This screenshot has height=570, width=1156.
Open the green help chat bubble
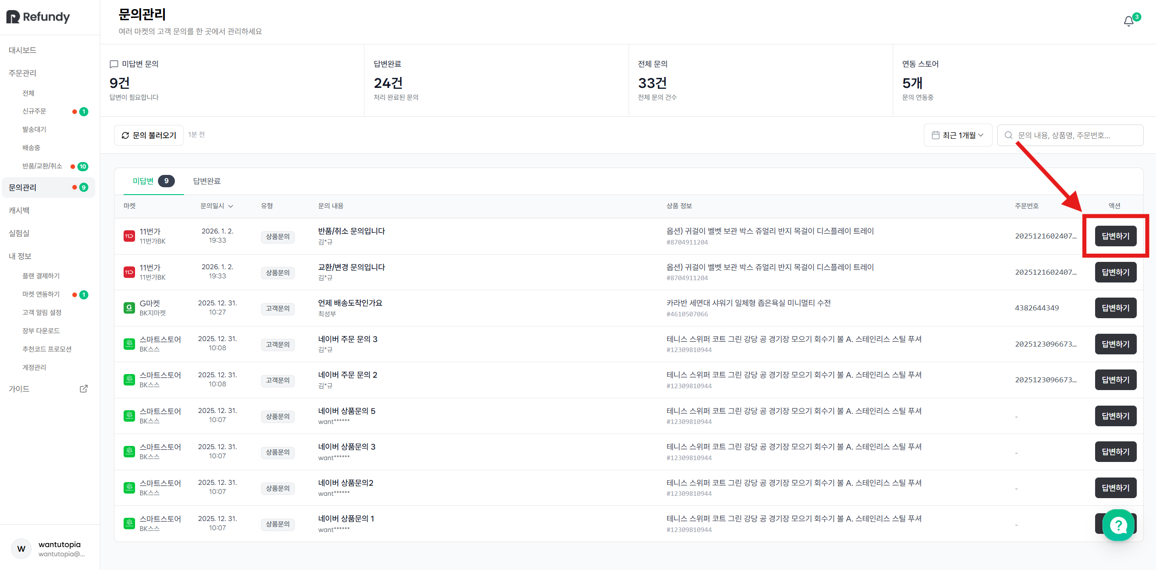1118,525
